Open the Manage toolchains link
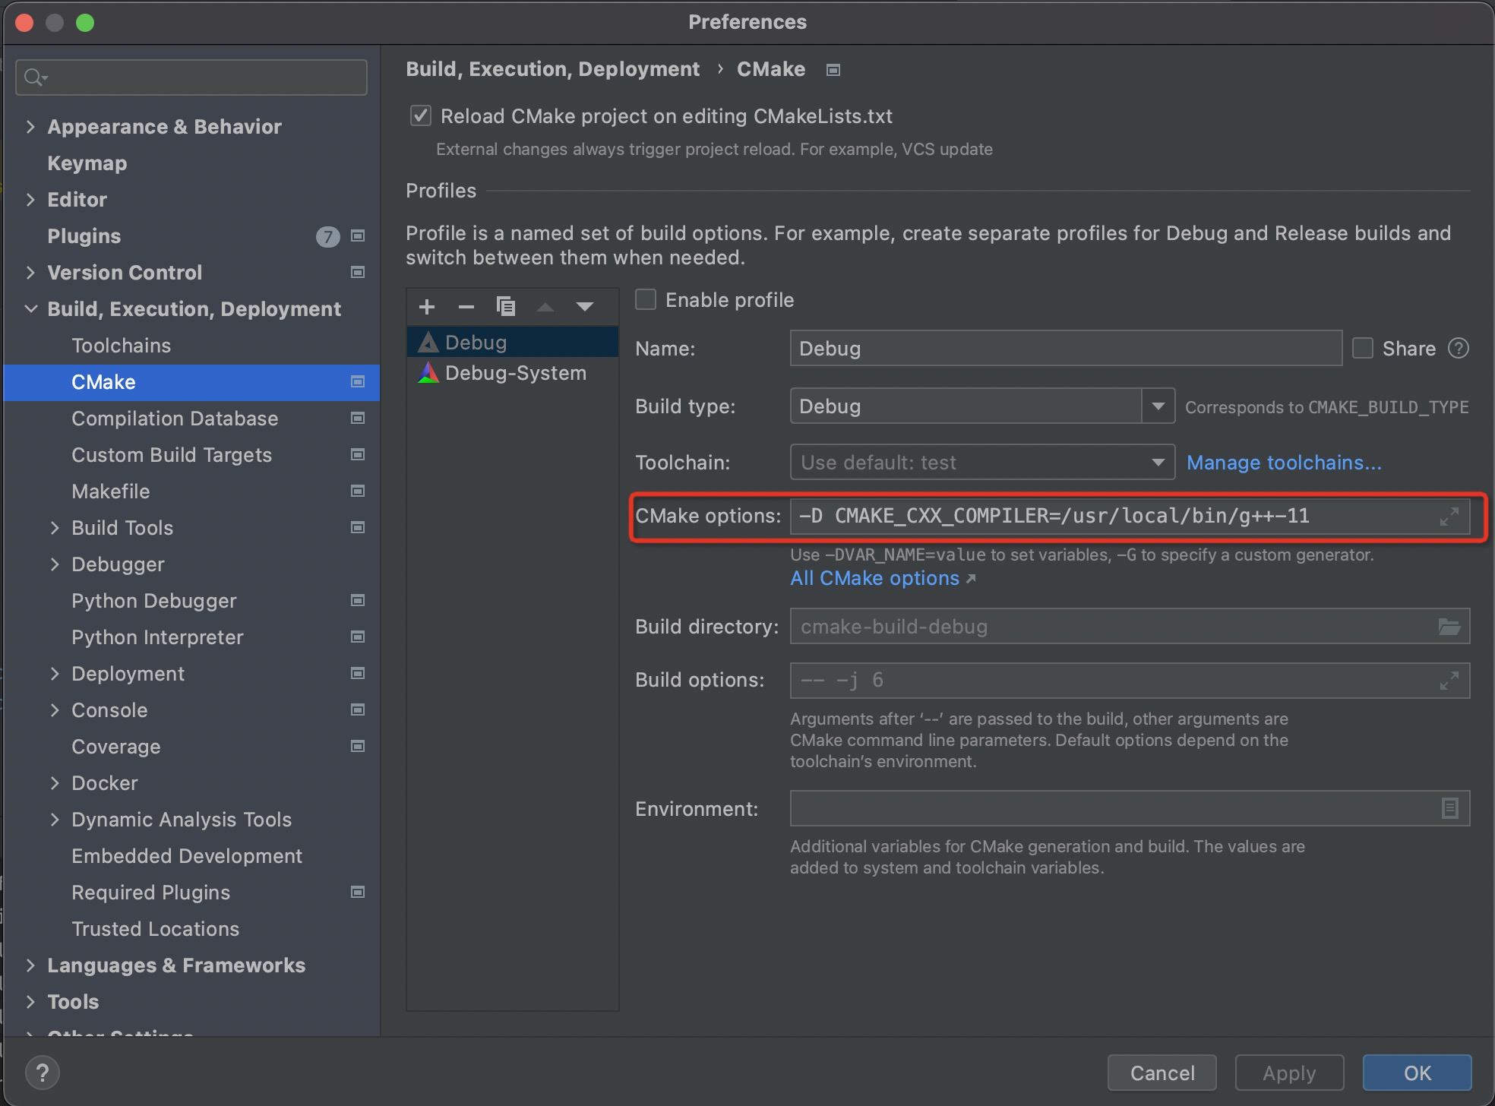The width and height of the screenshot is (1495, 1106). pos(1284,463)
